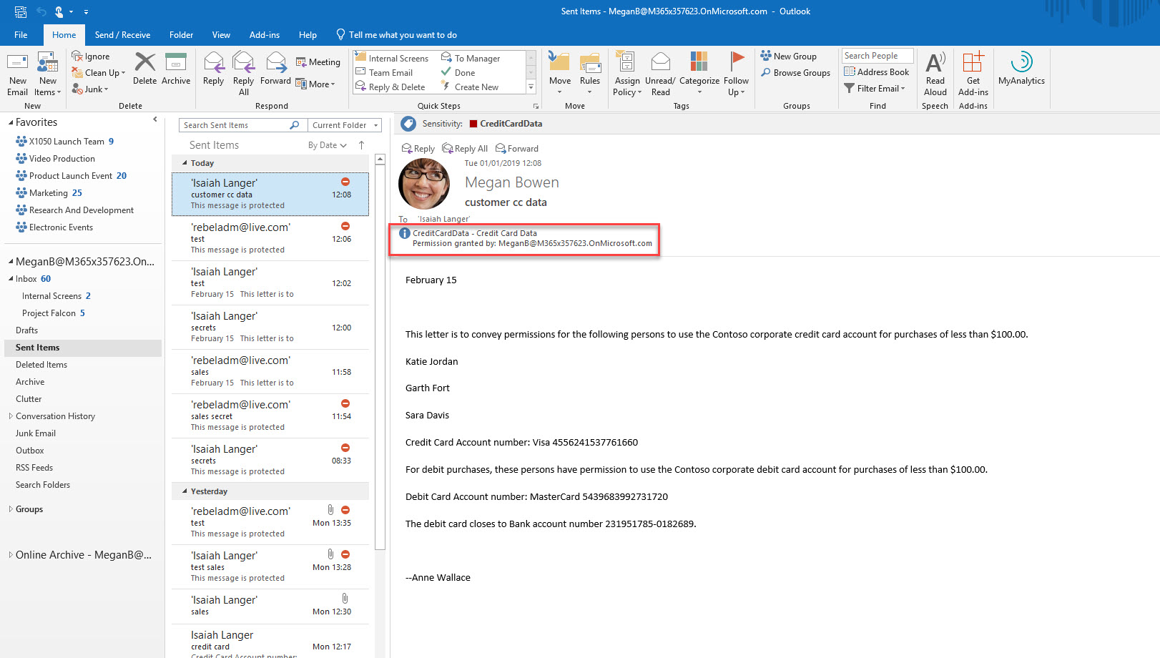Expand the Groups section

10,509
